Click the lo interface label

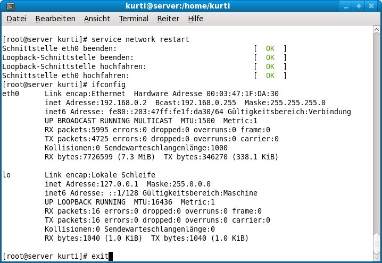click(6, 175)
